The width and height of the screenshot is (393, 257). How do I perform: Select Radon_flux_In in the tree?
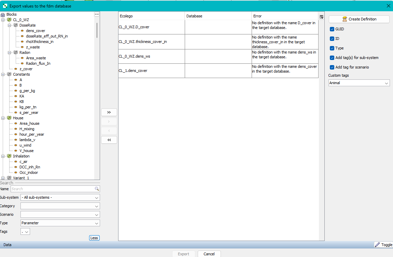coord(38,63)
